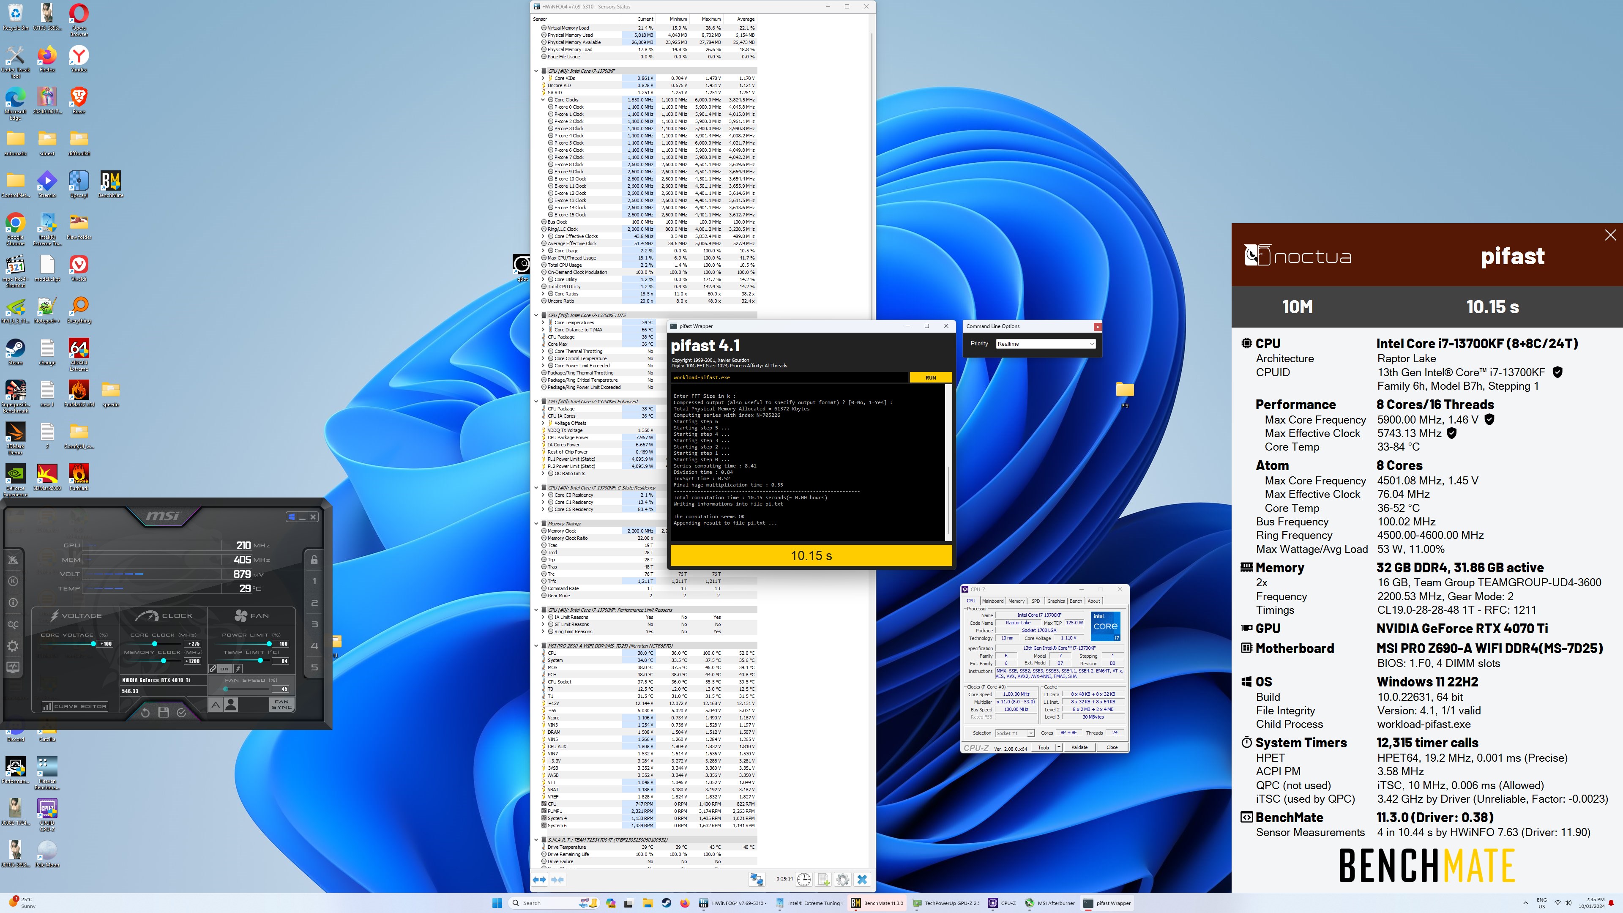Open MSI Afterburner settings gear

pyautogui.click(x=13, y=646)
